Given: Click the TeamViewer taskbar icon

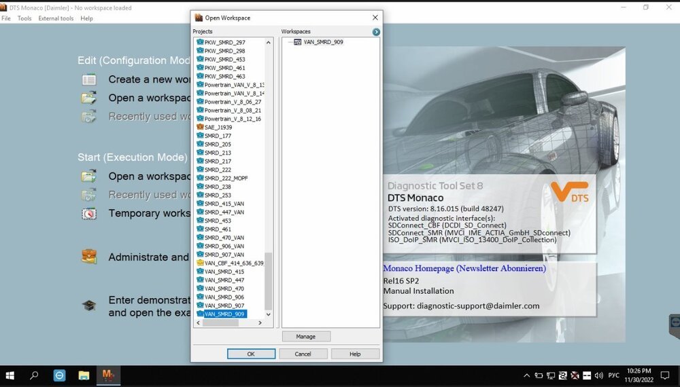Looking at the screenshot, I should click(60, 375).
